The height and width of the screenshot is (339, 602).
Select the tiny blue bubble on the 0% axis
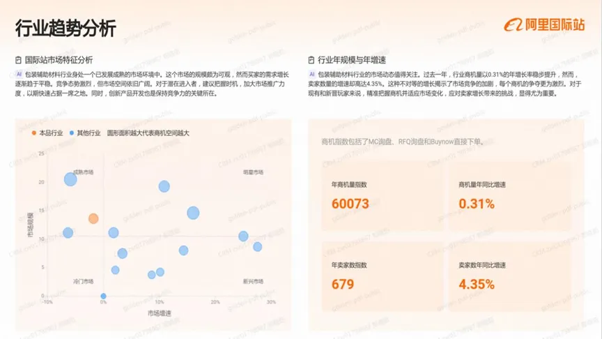pyautogui.click(x=103, y=296)
